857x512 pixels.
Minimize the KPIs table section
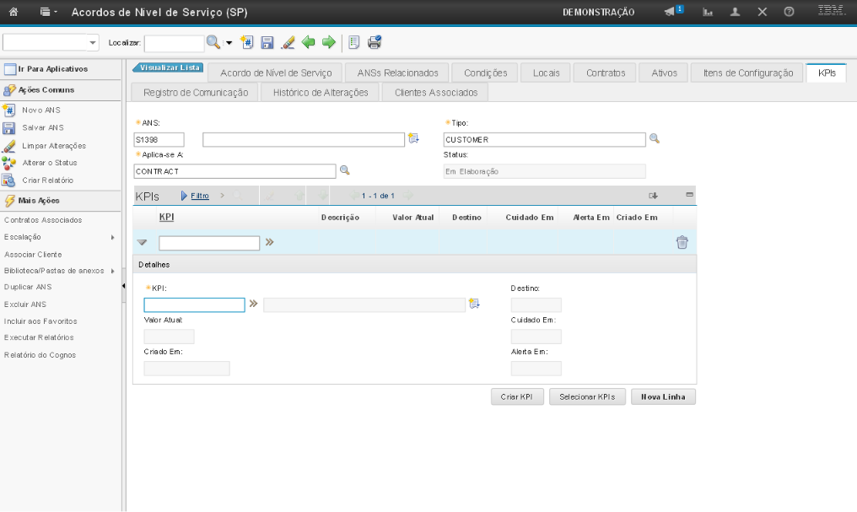click(689, 195)
